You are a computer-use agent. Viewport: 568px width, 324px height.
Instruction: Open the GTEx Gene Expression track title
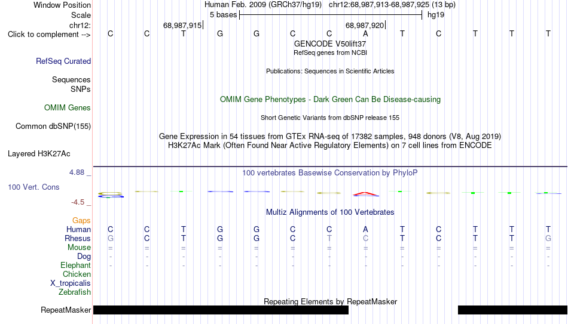tap(330, 136)
